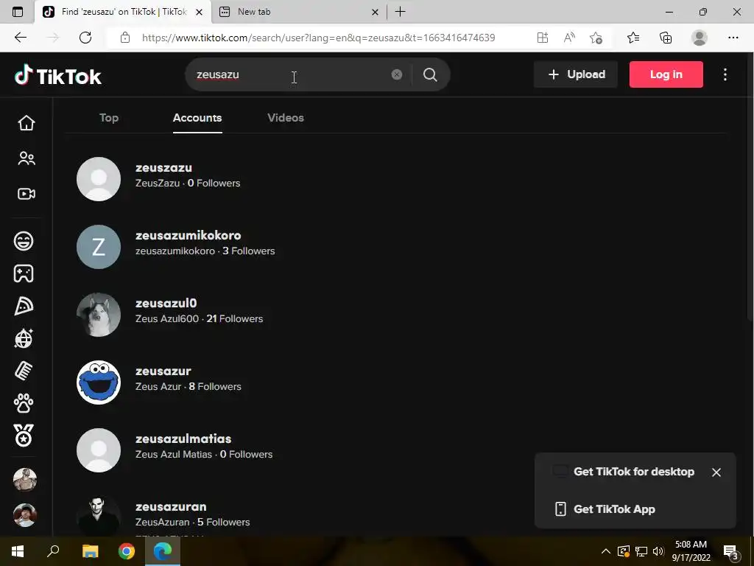This screenshot has height=566, width=754.
Task: Open the Collections icon in Edge toolbar
Action: [666, 38]
